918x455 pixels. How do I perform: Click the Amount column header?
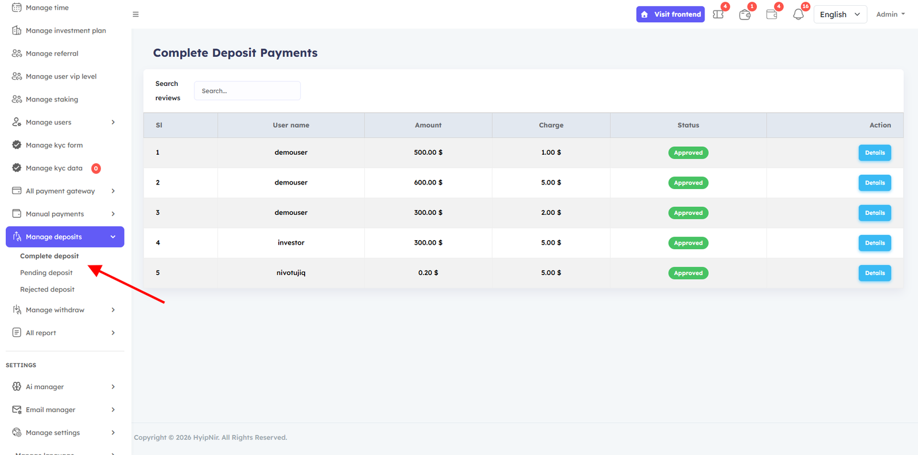coord(428,125)
